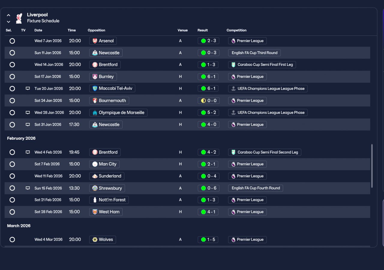Screen dimensions: 384x270
Task: Click the down chevron beside Liverpool header
Action: [8, 22]
